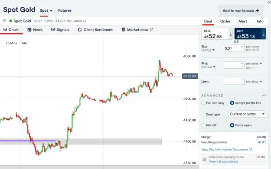Click the 4400.00 price axis label
This screenshot has height=169, width=271.
pyautogui.click(x=189, y=141)
